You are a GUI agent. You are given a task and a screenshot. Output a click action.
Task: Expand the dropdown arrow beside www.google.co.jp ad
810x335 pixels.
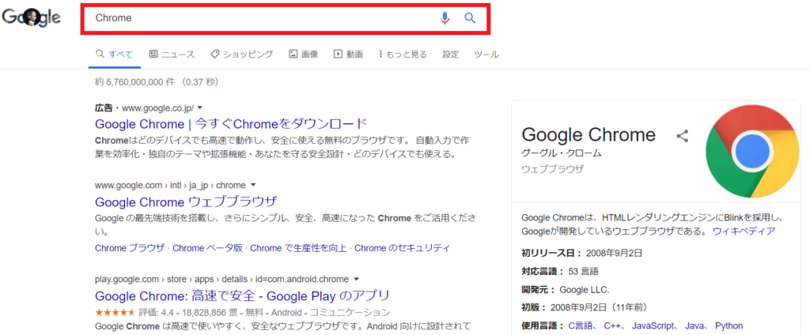click(x=200, y=107)
